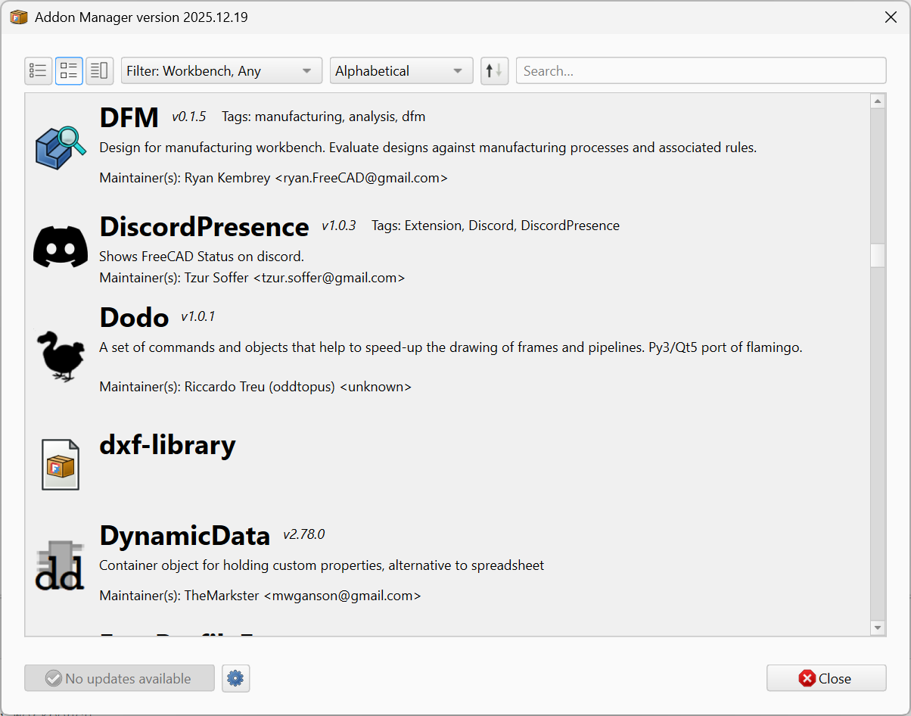
Task: Click the Close button
Action: pos(826,678)
